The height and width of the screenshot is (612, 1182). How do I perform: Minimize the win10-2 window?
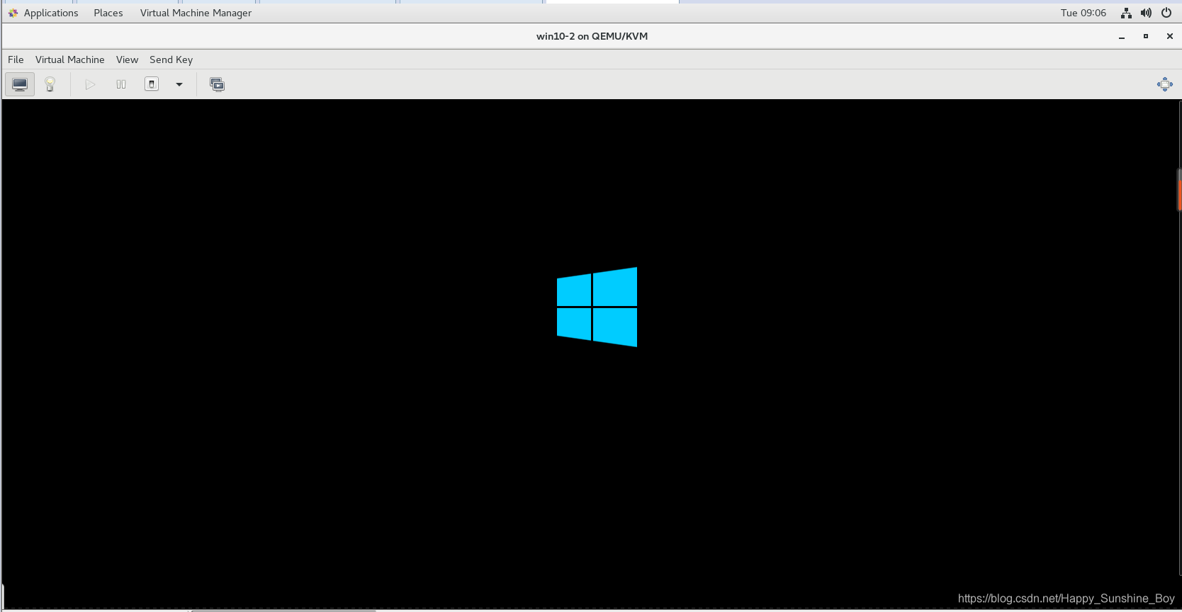(x=1122, y=36)
